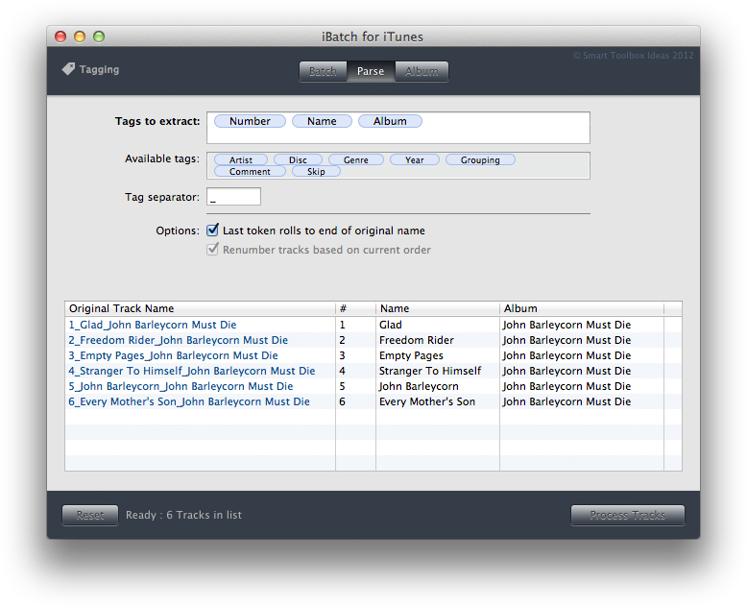
Task: Click the John Barleycorn name cell
Action: pos(437,386)
